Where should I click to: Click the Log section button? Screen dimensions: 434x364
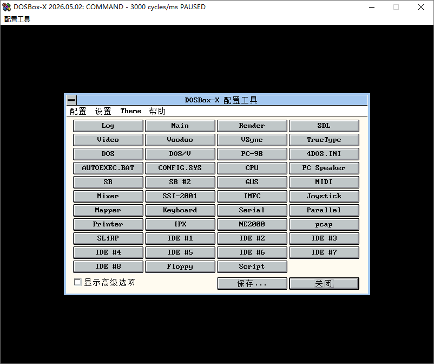tap(108, 126)
